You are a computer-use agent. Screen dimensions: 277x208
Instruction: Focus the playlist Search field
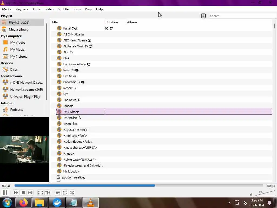tap(243, 16)
